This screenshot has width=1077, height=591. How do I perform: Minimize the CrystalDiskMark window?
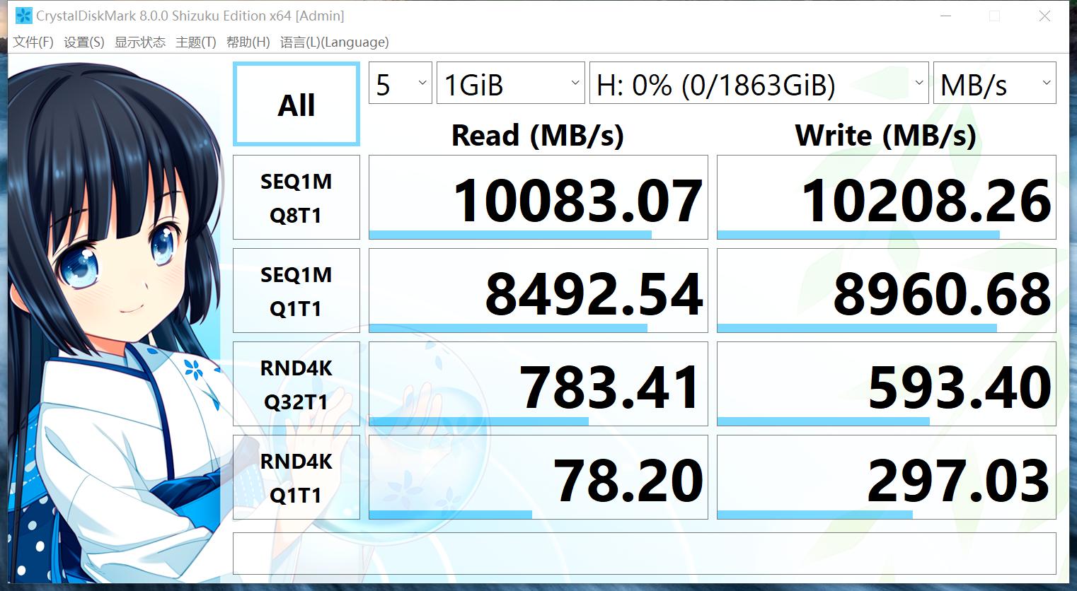tap(947, 16)
